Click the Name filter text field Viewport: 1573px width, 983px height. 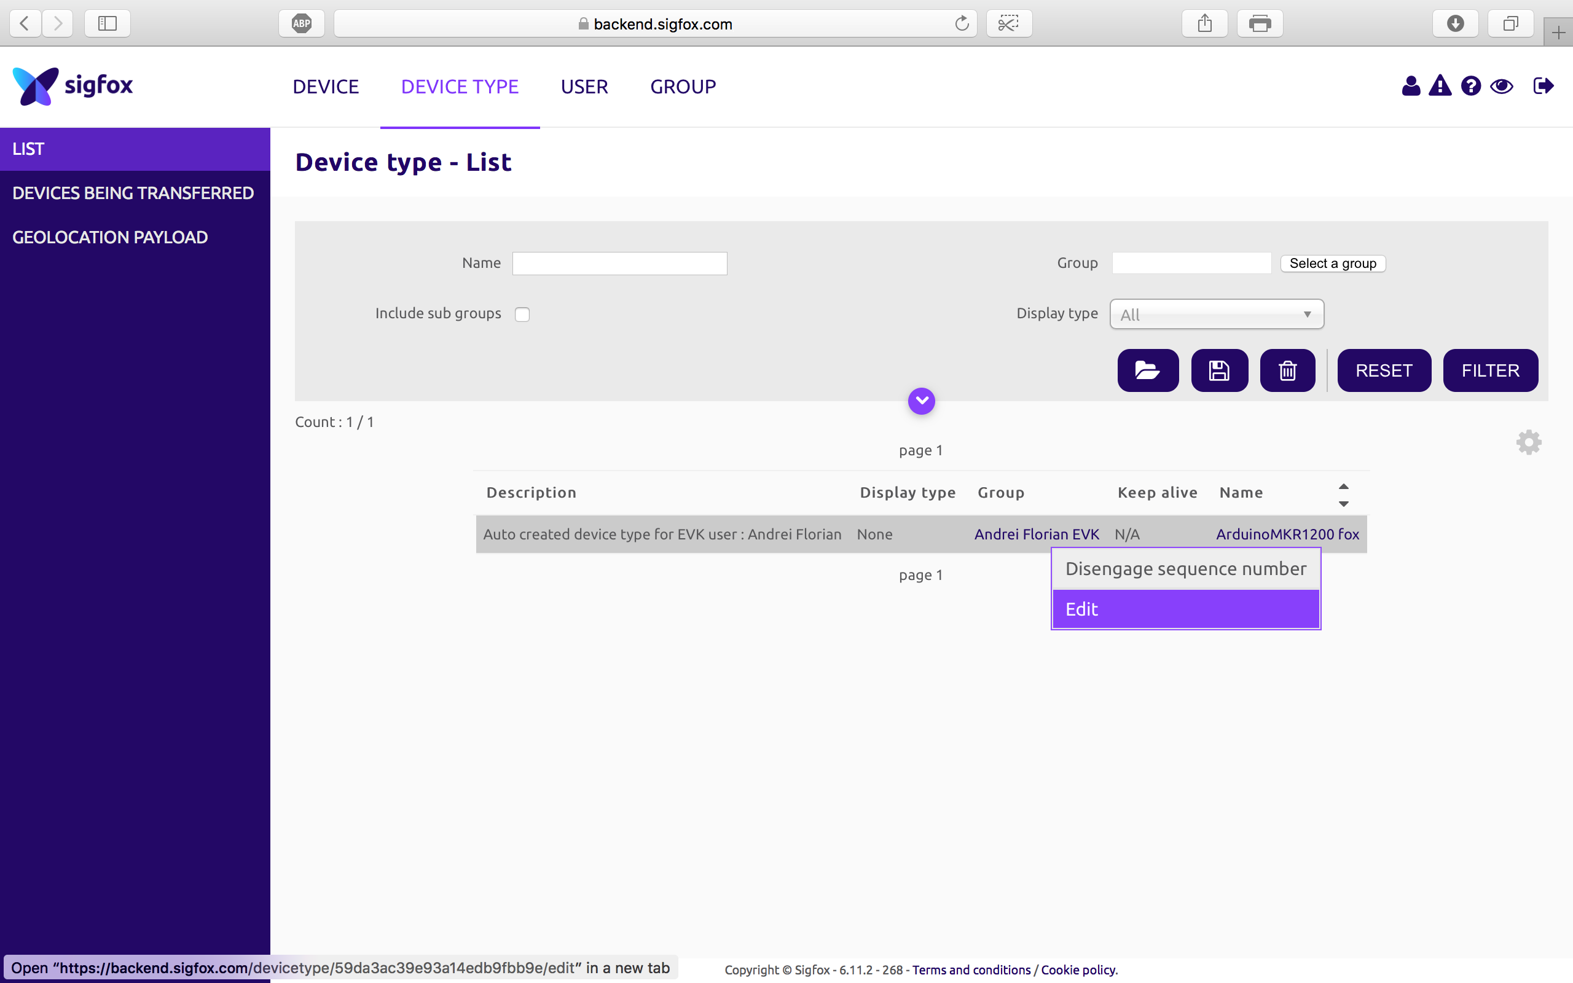tap(619, 264)
